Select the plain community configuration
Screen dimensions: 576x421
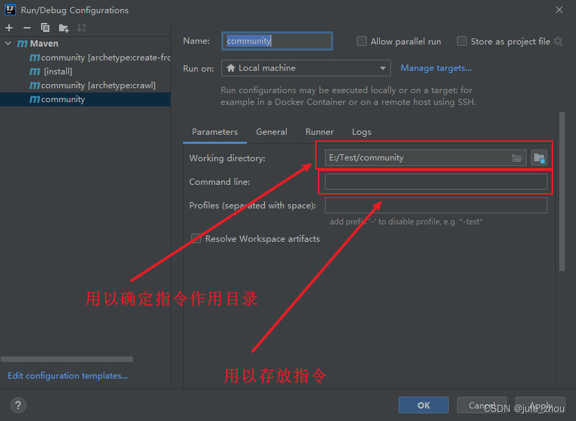(86, 99)
